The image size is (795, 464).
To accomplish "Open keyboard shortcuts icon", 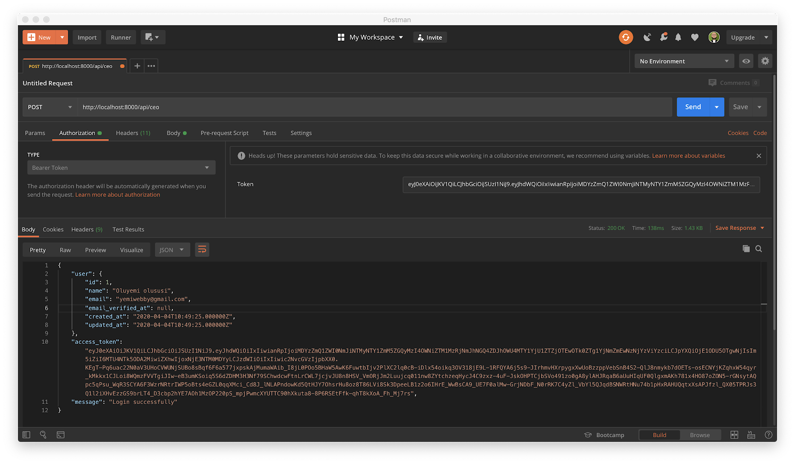I will coord(751,435).
